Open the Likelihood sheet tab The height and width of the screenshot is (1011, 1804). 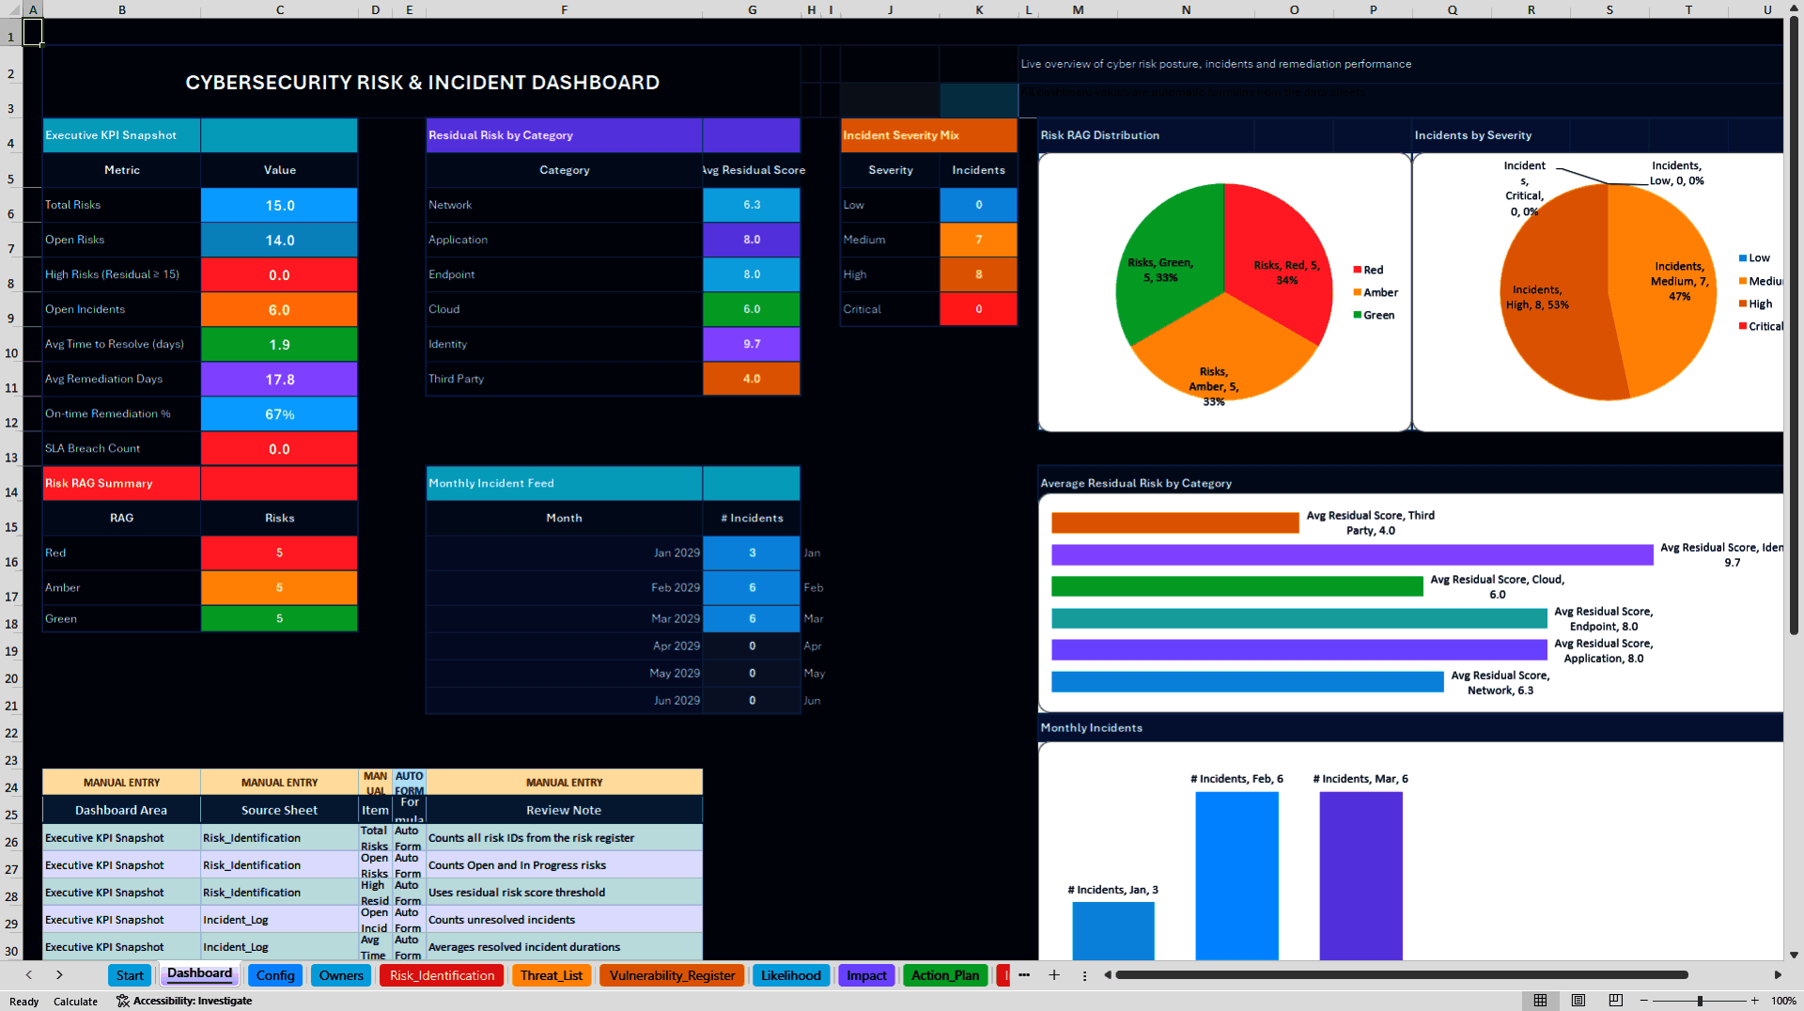(790, 975)
